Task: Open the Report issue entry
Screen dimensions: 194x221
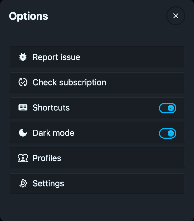Action: pyautogui.click(x=97, y=57)
